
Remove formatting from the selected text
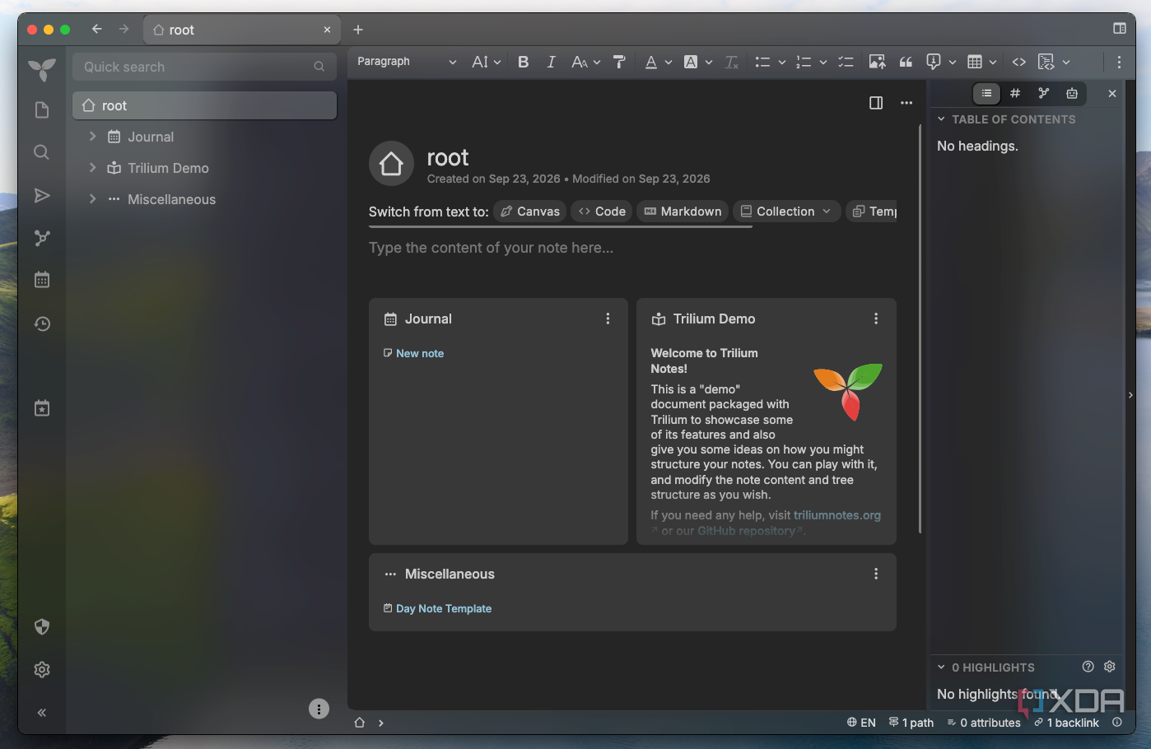point(731,62)
